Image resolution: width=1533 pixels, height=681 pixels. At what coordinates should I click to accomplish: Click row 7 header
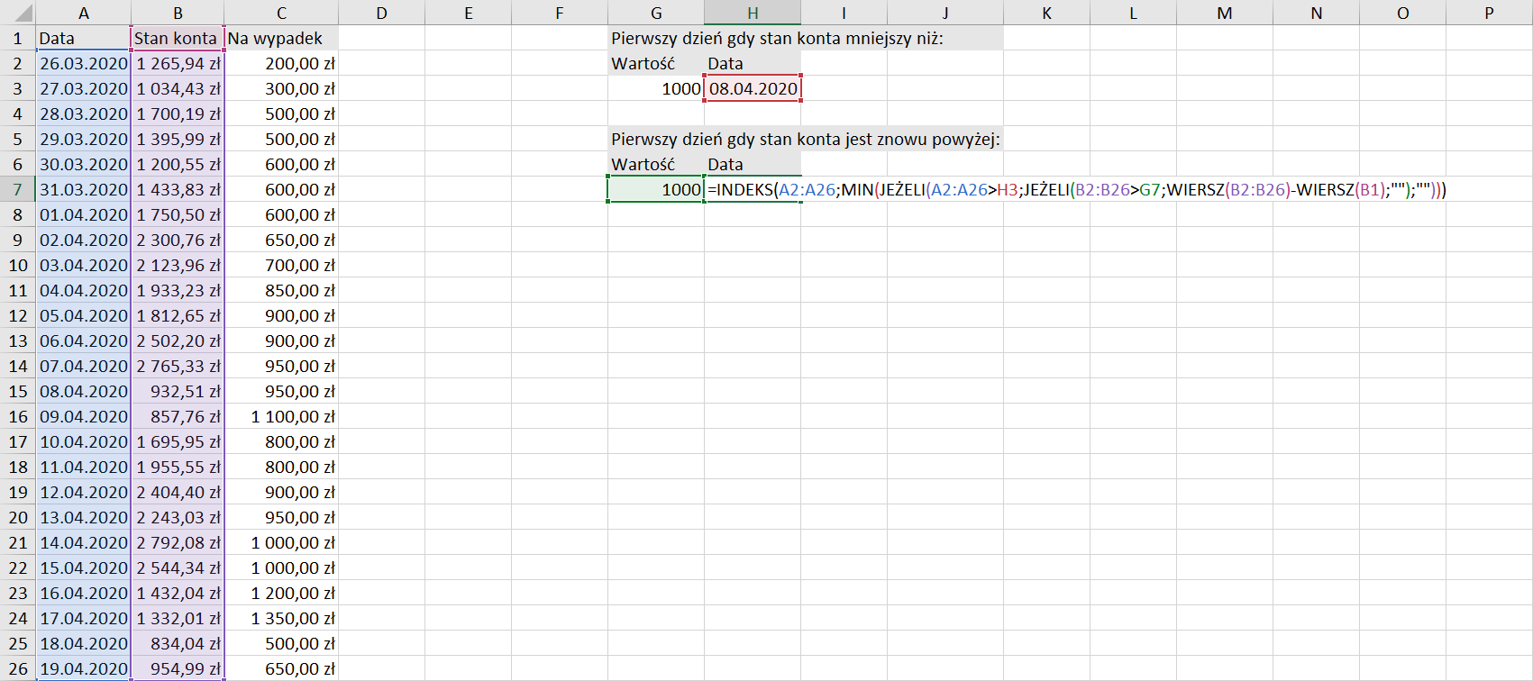17,190
